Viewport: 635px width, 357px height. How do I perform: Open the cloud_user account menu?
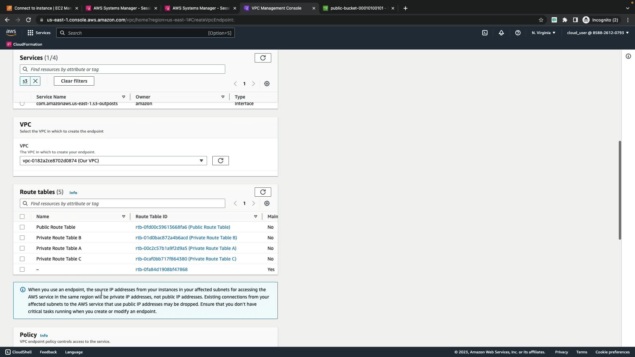pos(598,33)
